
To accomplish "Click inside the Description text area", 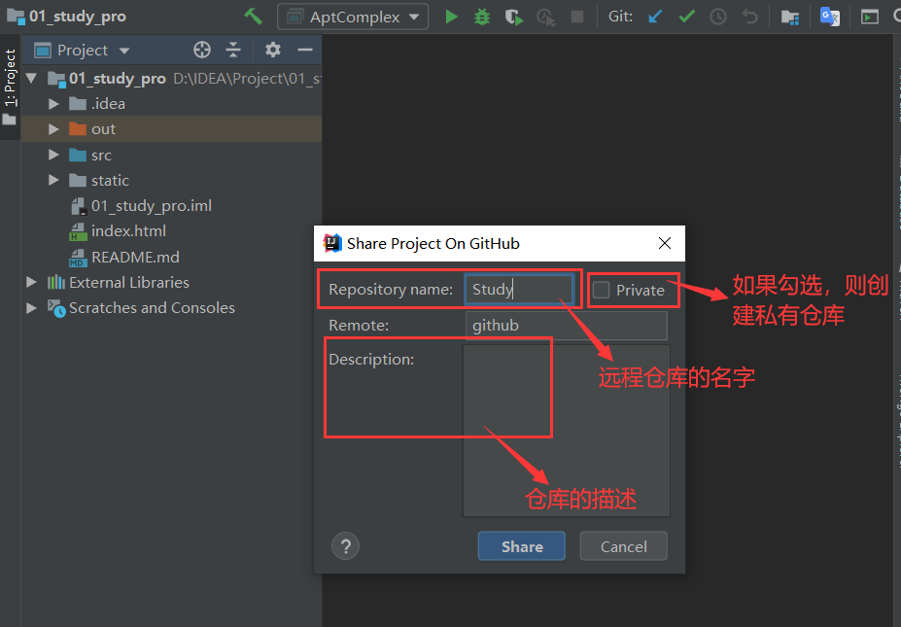I will (x=566, y=431).
